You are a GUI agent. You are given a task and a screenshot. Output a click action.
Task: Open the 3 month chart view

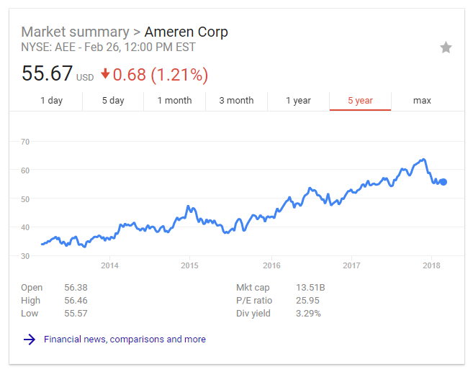point(236,101)
